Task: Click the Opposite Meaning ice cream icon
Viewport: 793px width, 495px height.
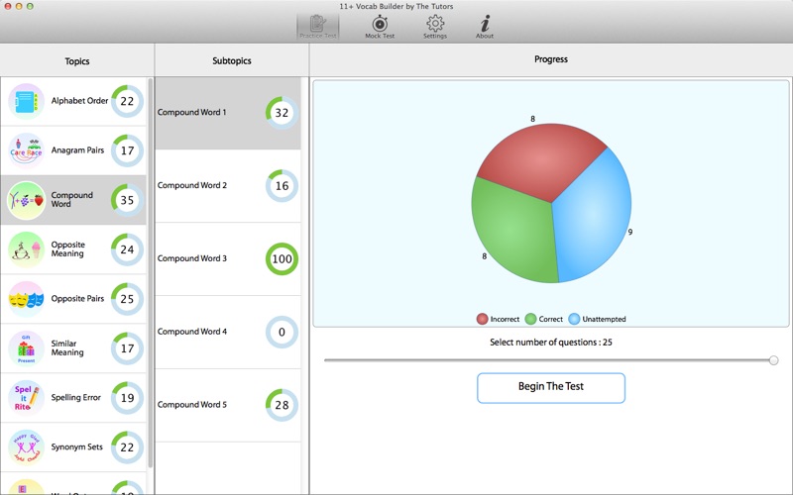Action: (x=27, y=250)
